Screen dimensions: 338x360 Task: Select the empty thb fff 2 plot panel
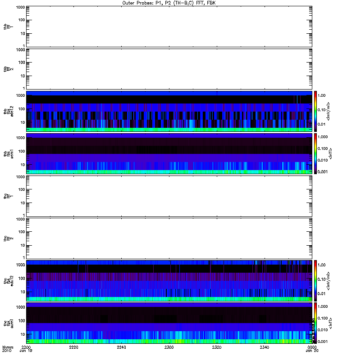click(169, 69)
